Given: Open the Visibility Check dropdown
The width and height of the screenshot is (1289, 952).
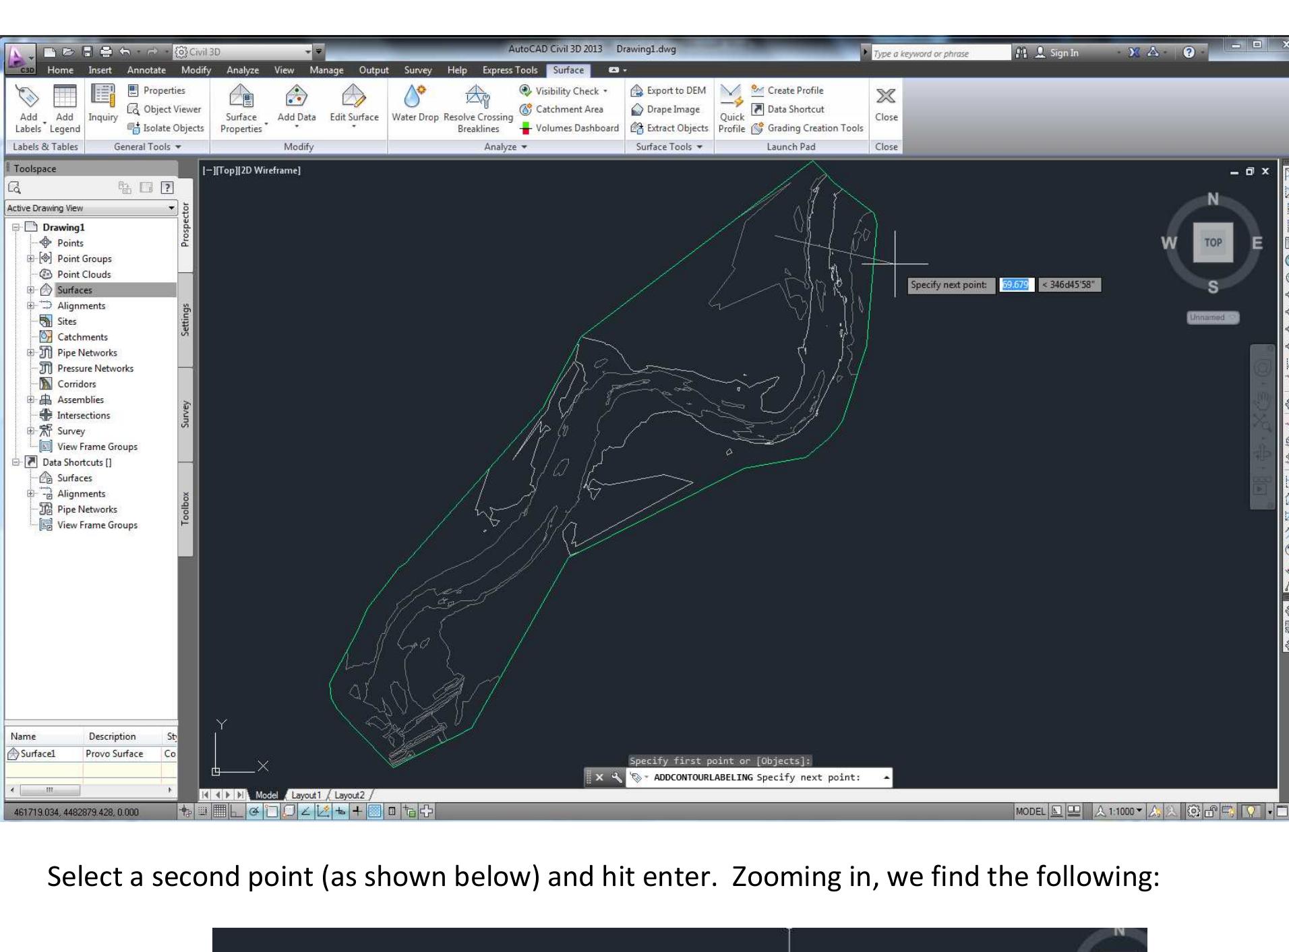Looking at the screenshot, I should (605, 91).
